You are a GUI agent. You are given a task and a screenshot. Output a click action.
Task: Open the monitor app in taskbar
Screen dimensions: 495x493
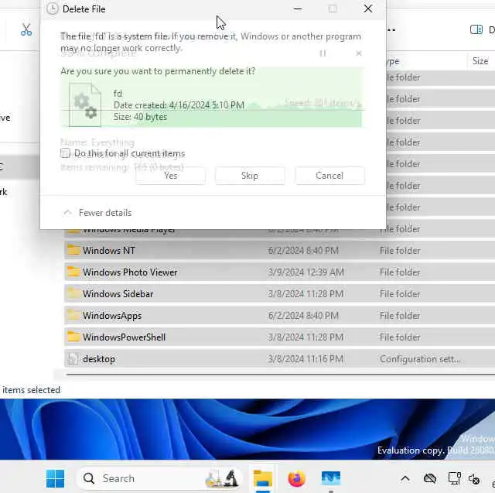tap(330, 478)
